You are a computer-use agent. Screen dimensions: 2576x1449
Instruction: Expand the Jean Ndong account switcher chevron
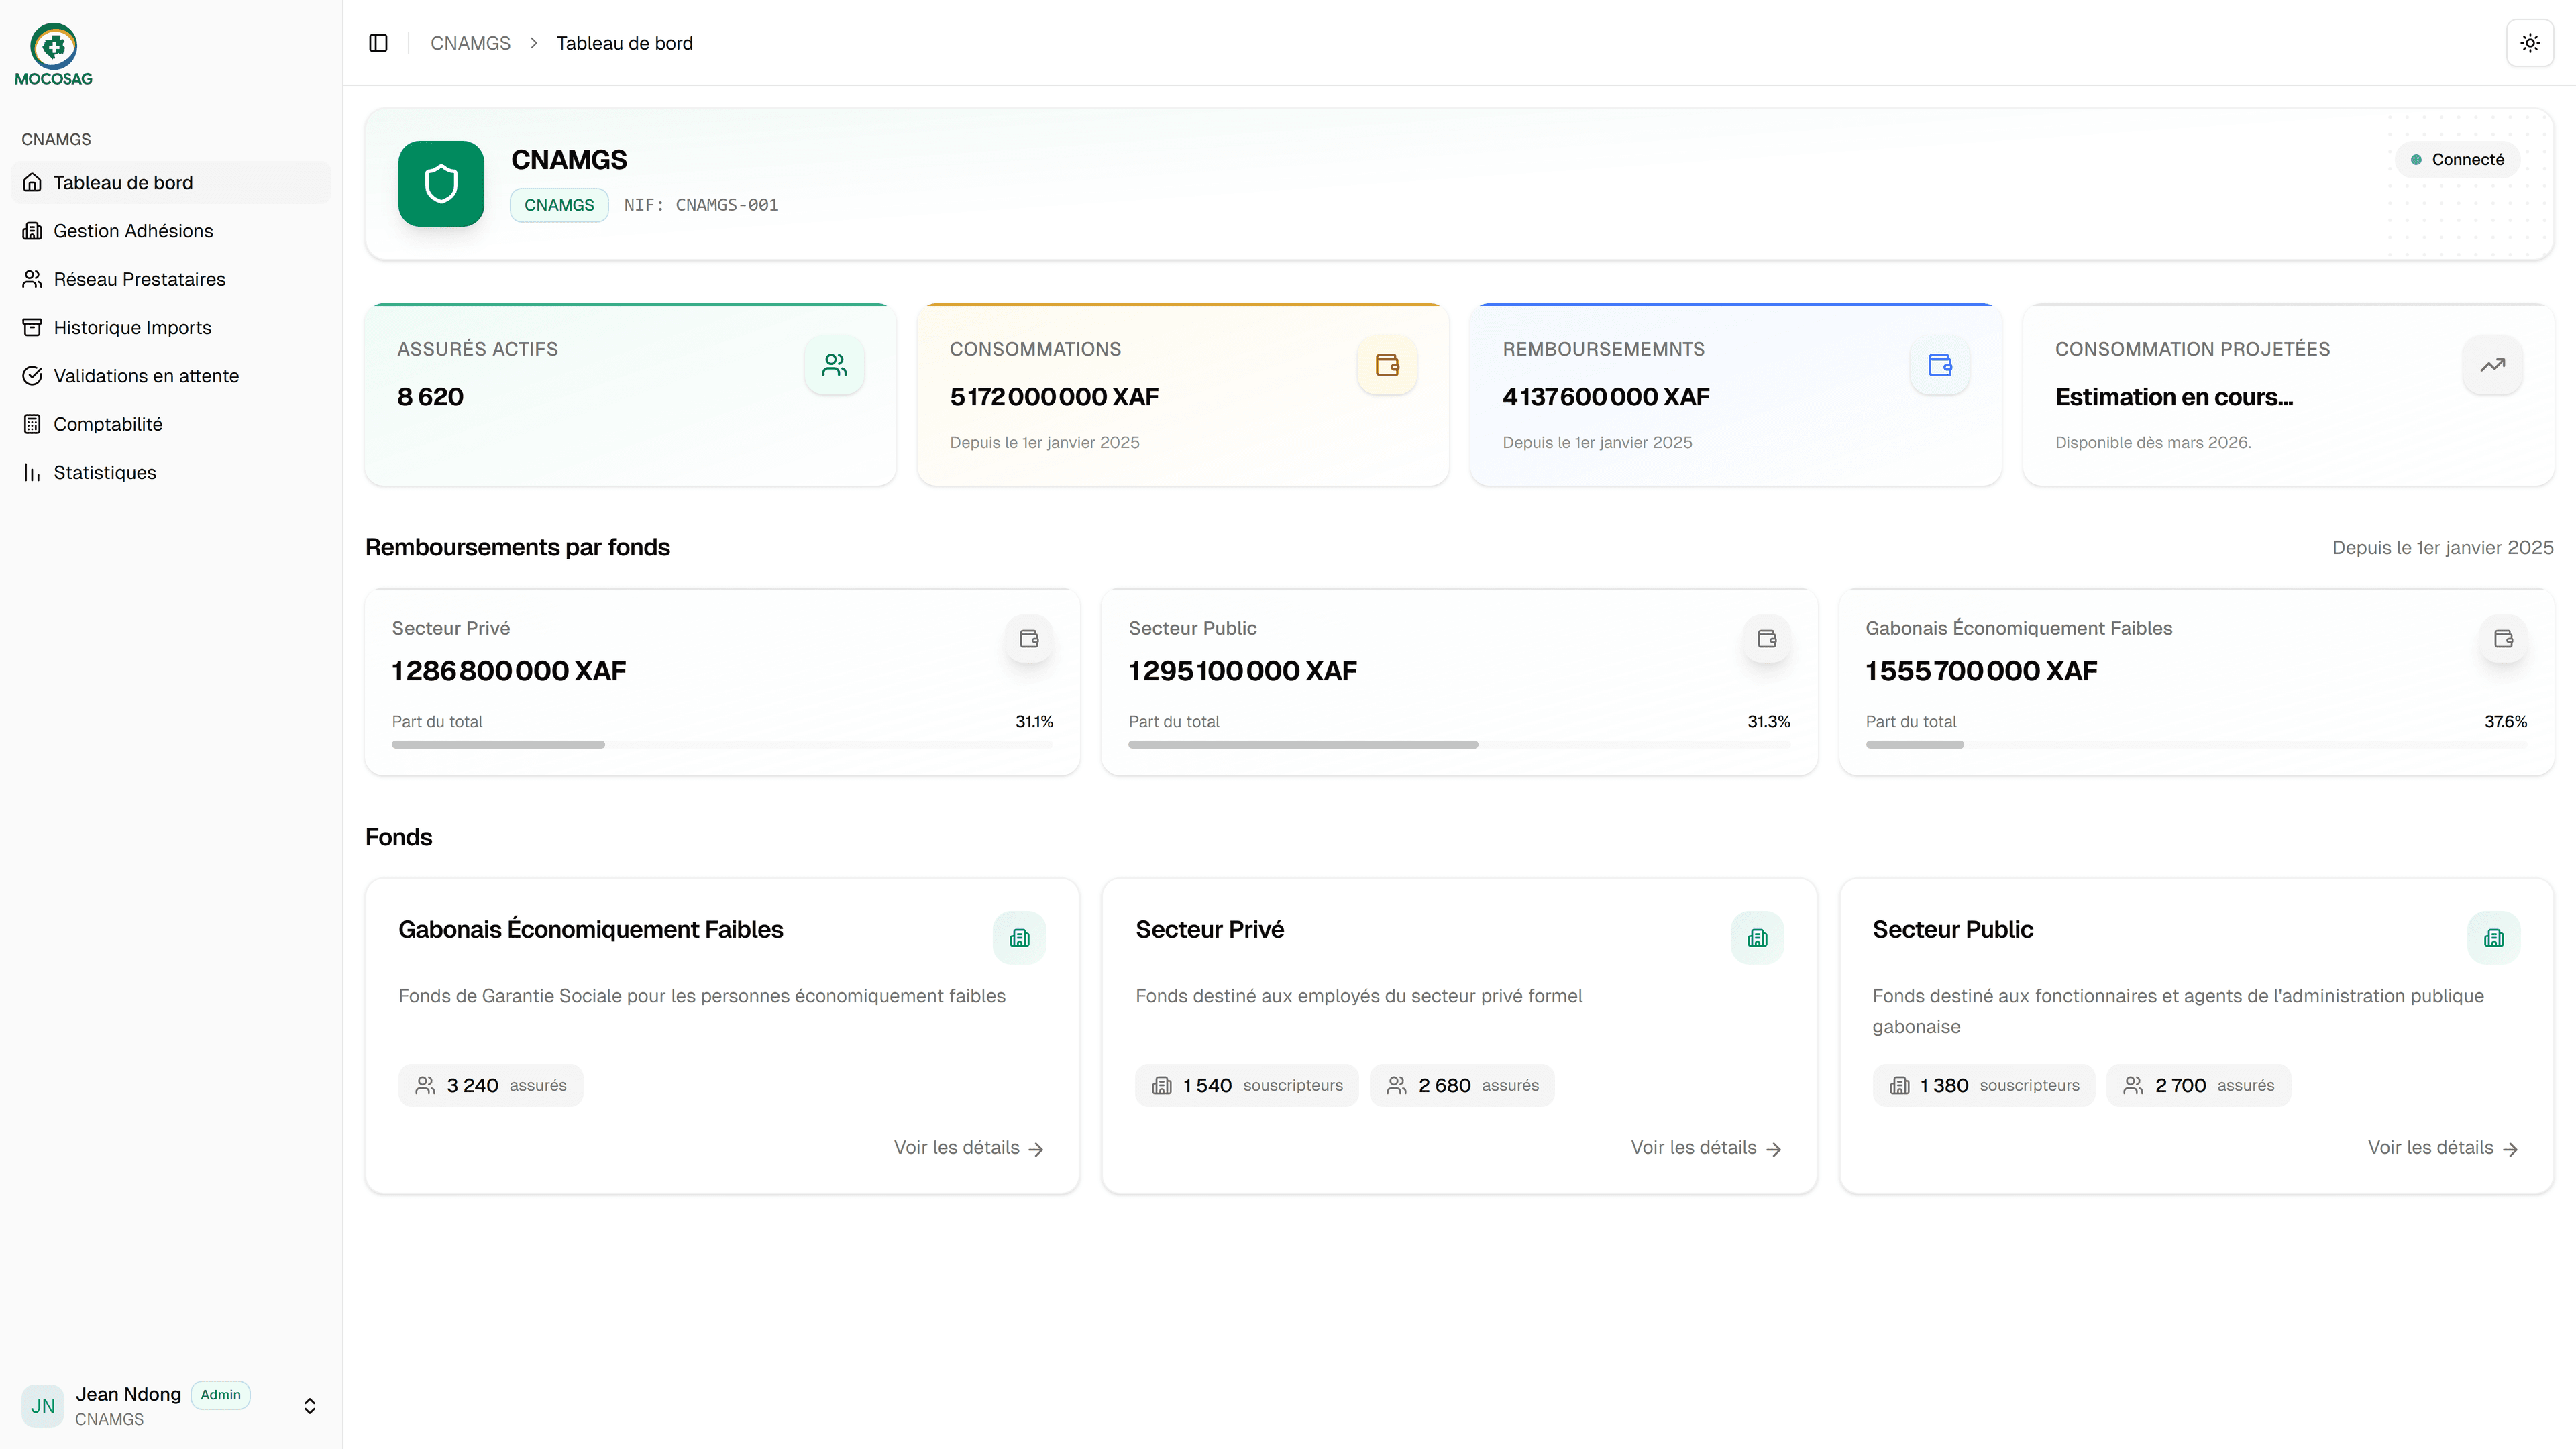[x=310, y=1406]
